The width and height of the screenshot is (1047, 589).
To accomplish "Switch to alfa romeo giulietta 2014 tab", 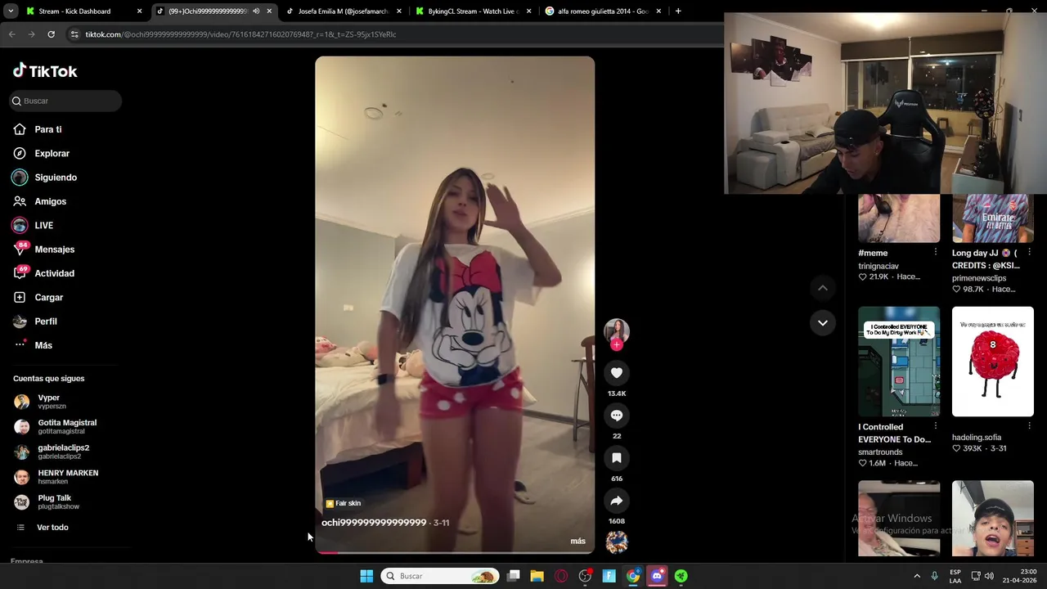I will (604, 11).
